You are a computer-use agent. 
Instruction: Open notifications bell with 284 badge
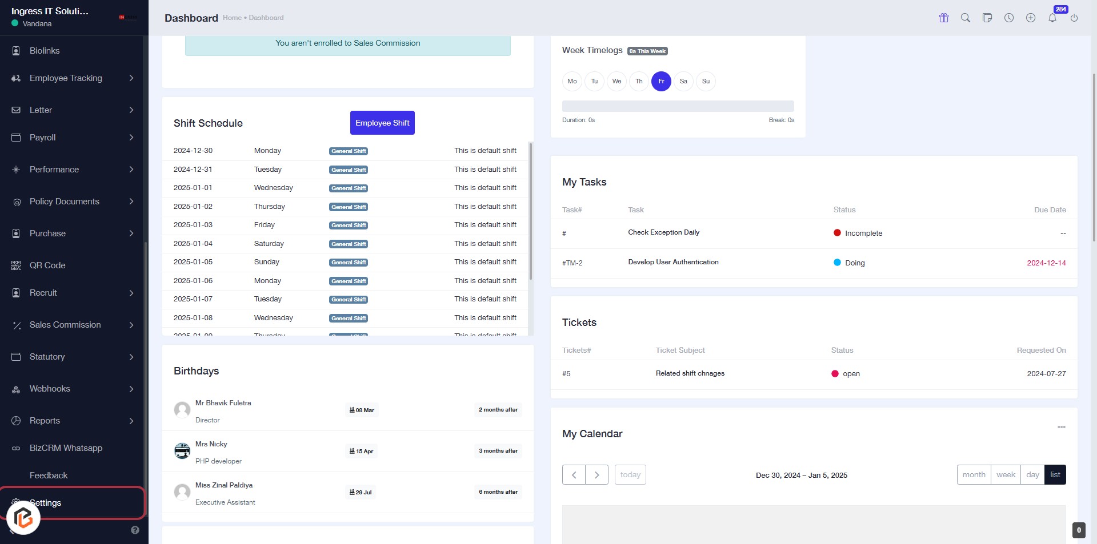(1052, 18)
